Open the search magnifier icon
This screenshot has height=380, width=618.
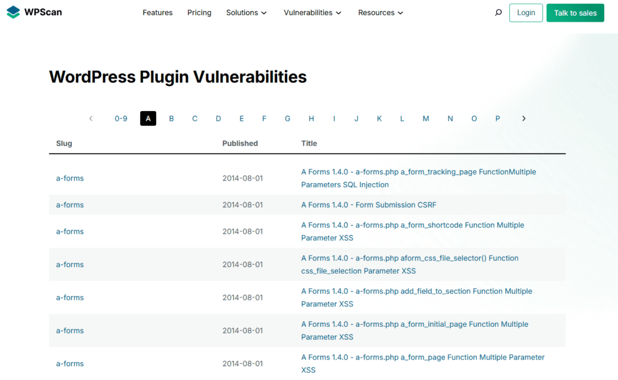point(498,13)
